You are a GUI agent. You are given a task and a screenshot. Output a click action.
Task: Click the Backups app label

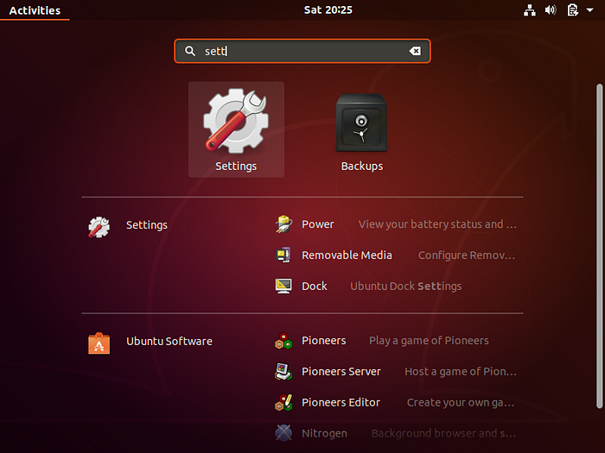pos(362,166)
